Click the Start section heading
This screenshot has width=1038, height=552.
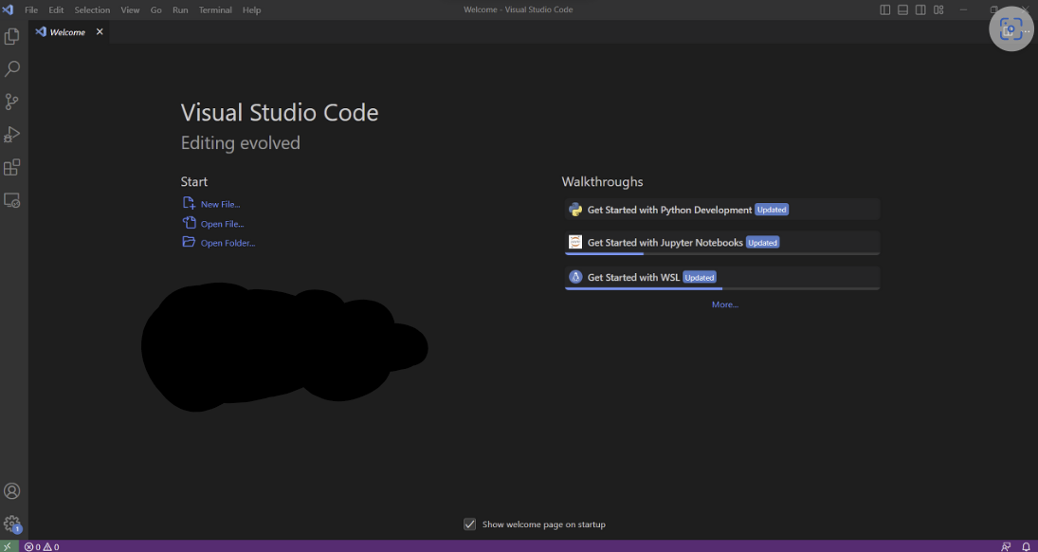pyautogui.click(x=194, y=181)
